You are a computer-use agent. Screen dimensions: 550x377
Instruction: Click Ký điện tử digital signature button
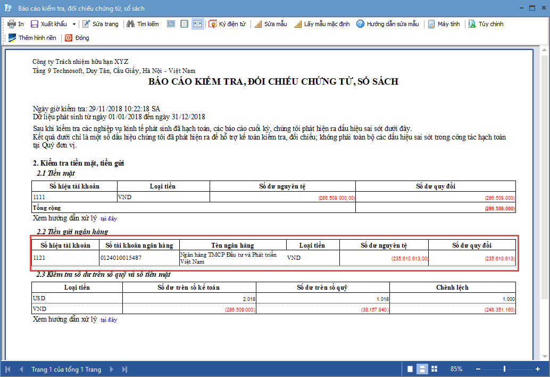(227, 24)
